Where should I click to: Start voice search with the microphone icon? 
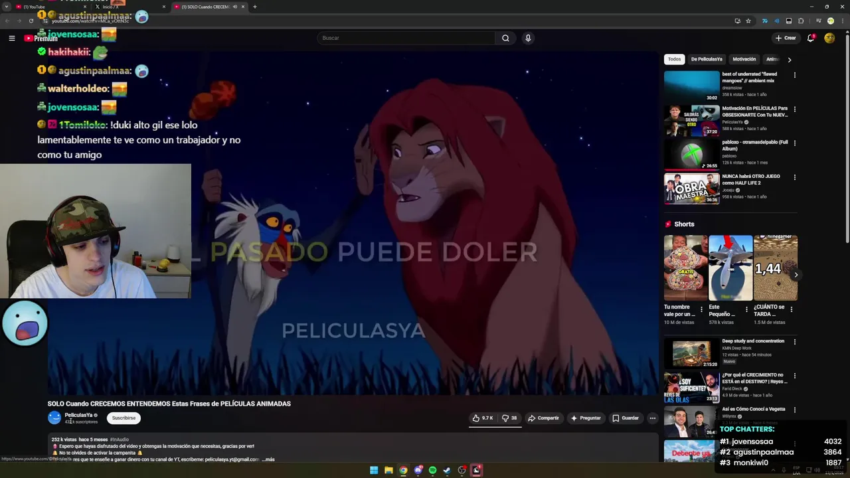tap(528, 38)
